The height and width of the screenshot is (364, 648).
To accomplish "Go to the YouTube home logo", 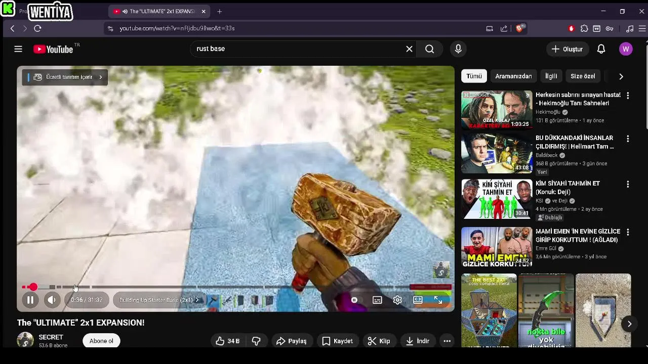I will (53, 49).
